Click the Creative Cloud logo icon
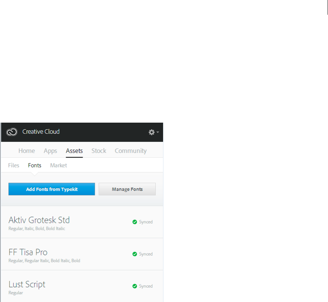Viewport: 328px width, 302px height. pyautogui.click(x=12, y=132)
